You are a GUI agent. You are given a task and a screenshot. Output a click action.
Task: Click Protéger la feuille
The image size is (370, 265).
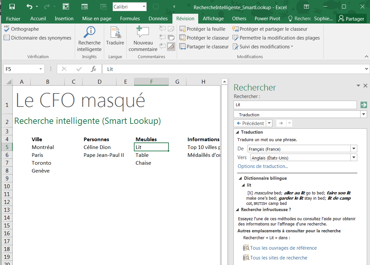[202, 29]
